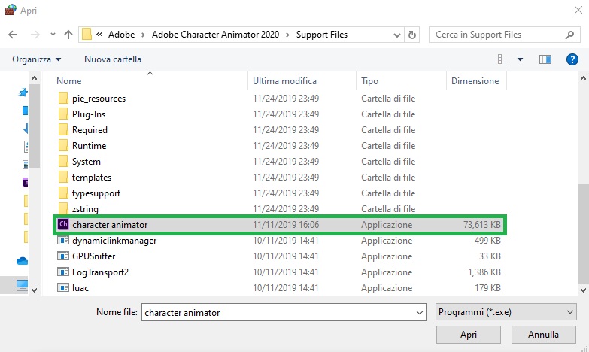
Task: Click file list scrollbar down arrow
Action: [583, 290]
